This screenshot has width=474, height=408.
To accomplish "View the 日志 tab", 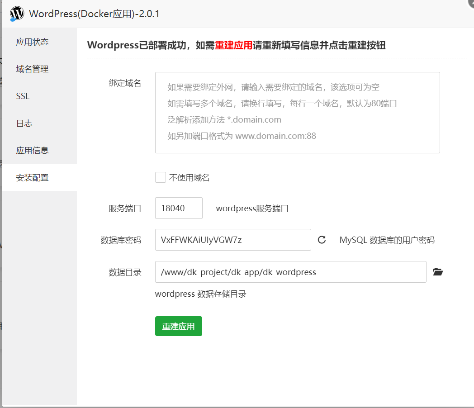I will pyautogui.click(x=40, y=123).
